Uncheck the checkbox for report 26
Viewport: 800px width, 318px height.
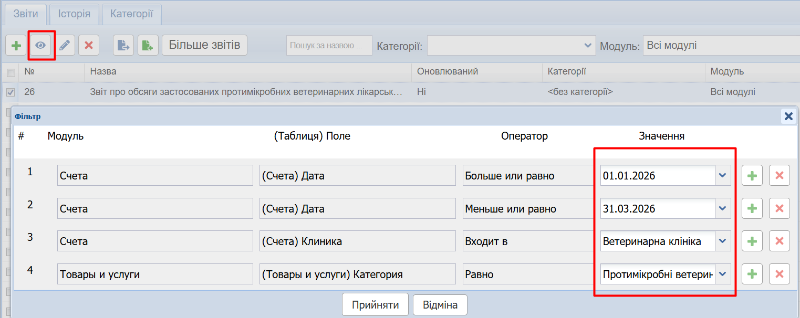(11, 92)
